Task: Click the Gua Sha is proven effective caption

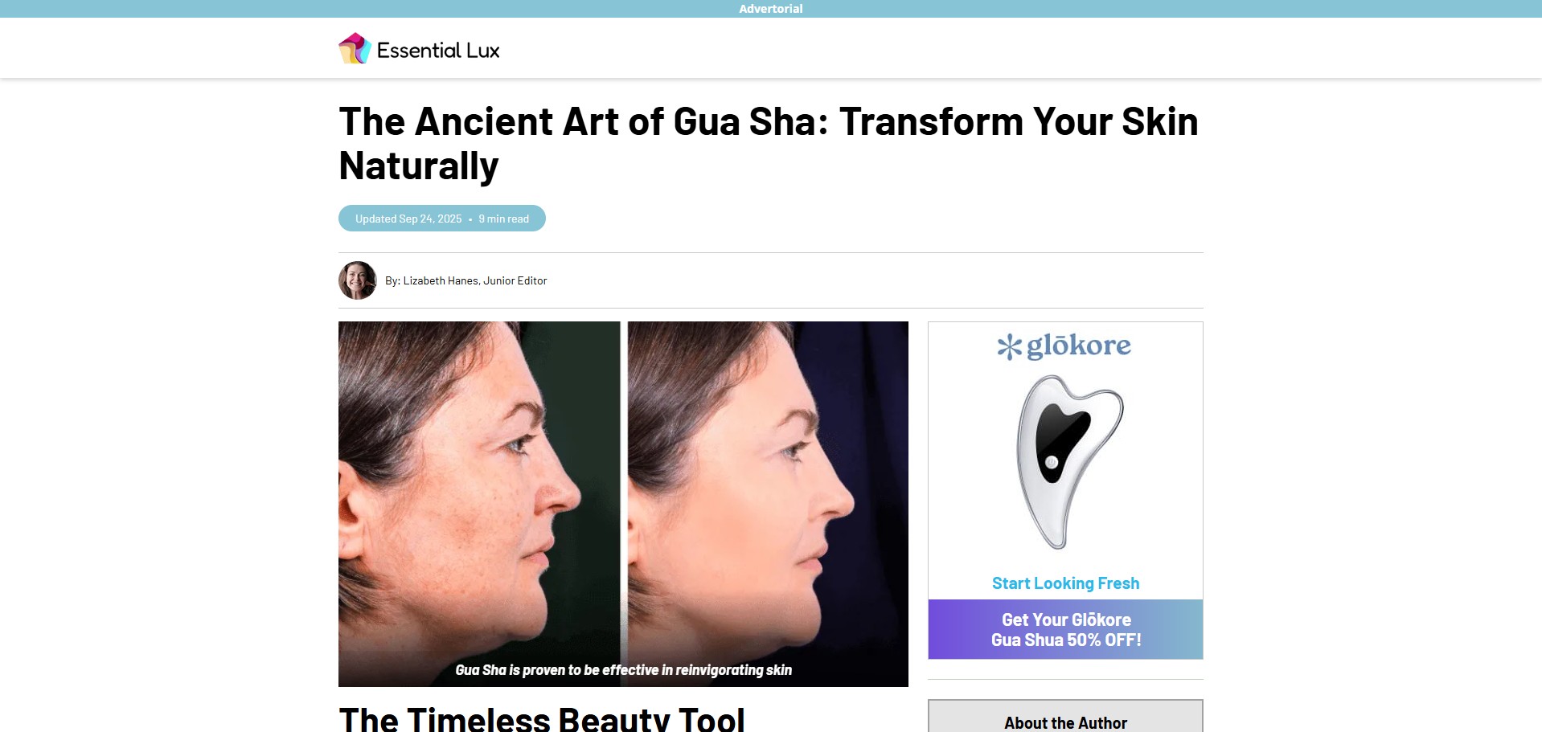Action: 623,670
